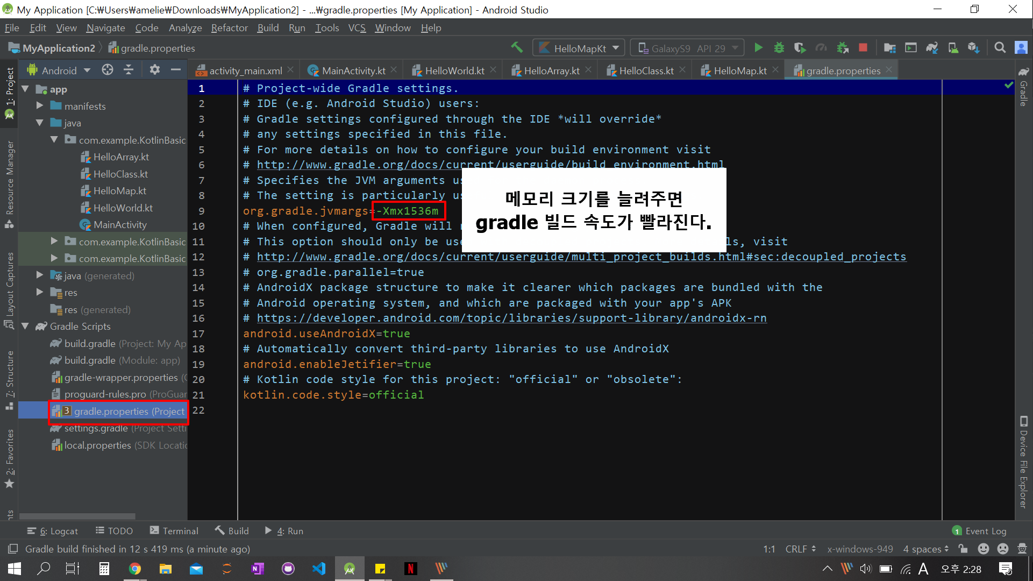The height and width of the screenshot is (581, 1033).
Task: Click the red Stop button
Action: click(863, 48)
